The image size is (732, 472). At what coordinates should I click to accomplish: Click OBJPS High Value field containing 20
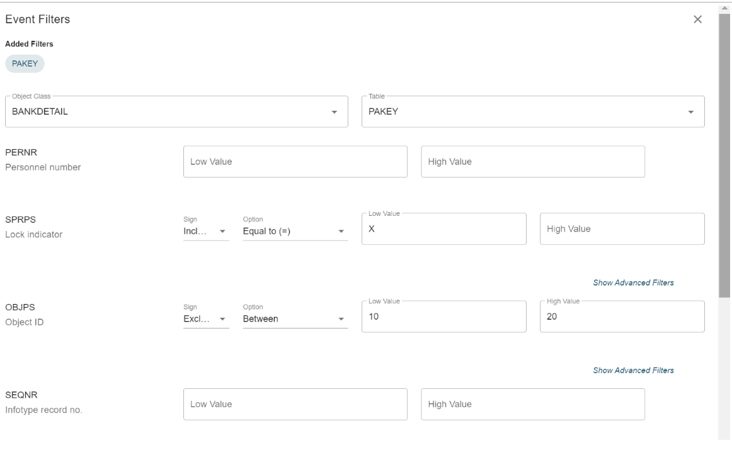click(x=622, y=317)
